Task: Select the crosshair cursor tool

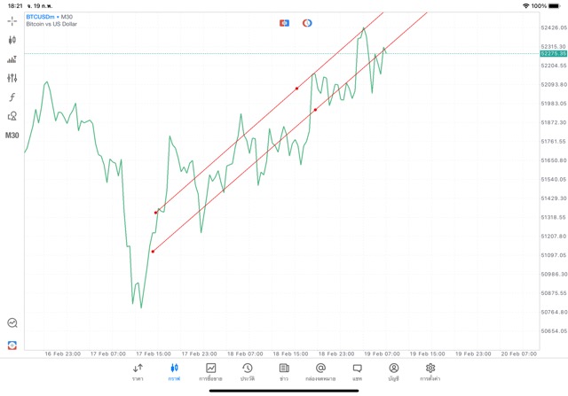Action: [12, 20]
